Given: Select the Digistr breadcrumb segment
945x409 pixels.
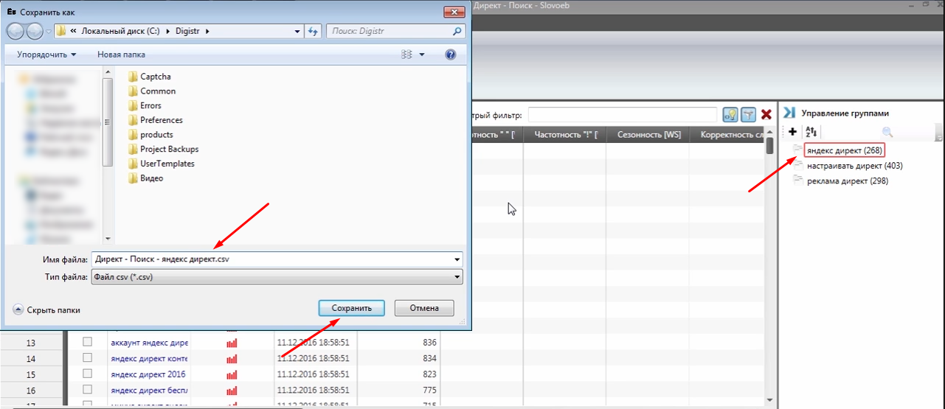Looking at the screenshot, I should [x=188, y=31].
